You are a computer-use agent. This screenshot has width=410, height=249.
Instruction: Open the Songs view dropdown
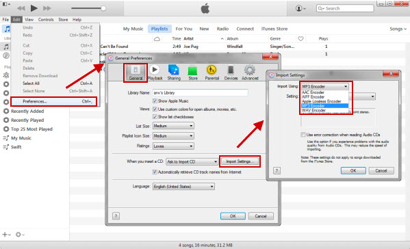pos(398,29)
